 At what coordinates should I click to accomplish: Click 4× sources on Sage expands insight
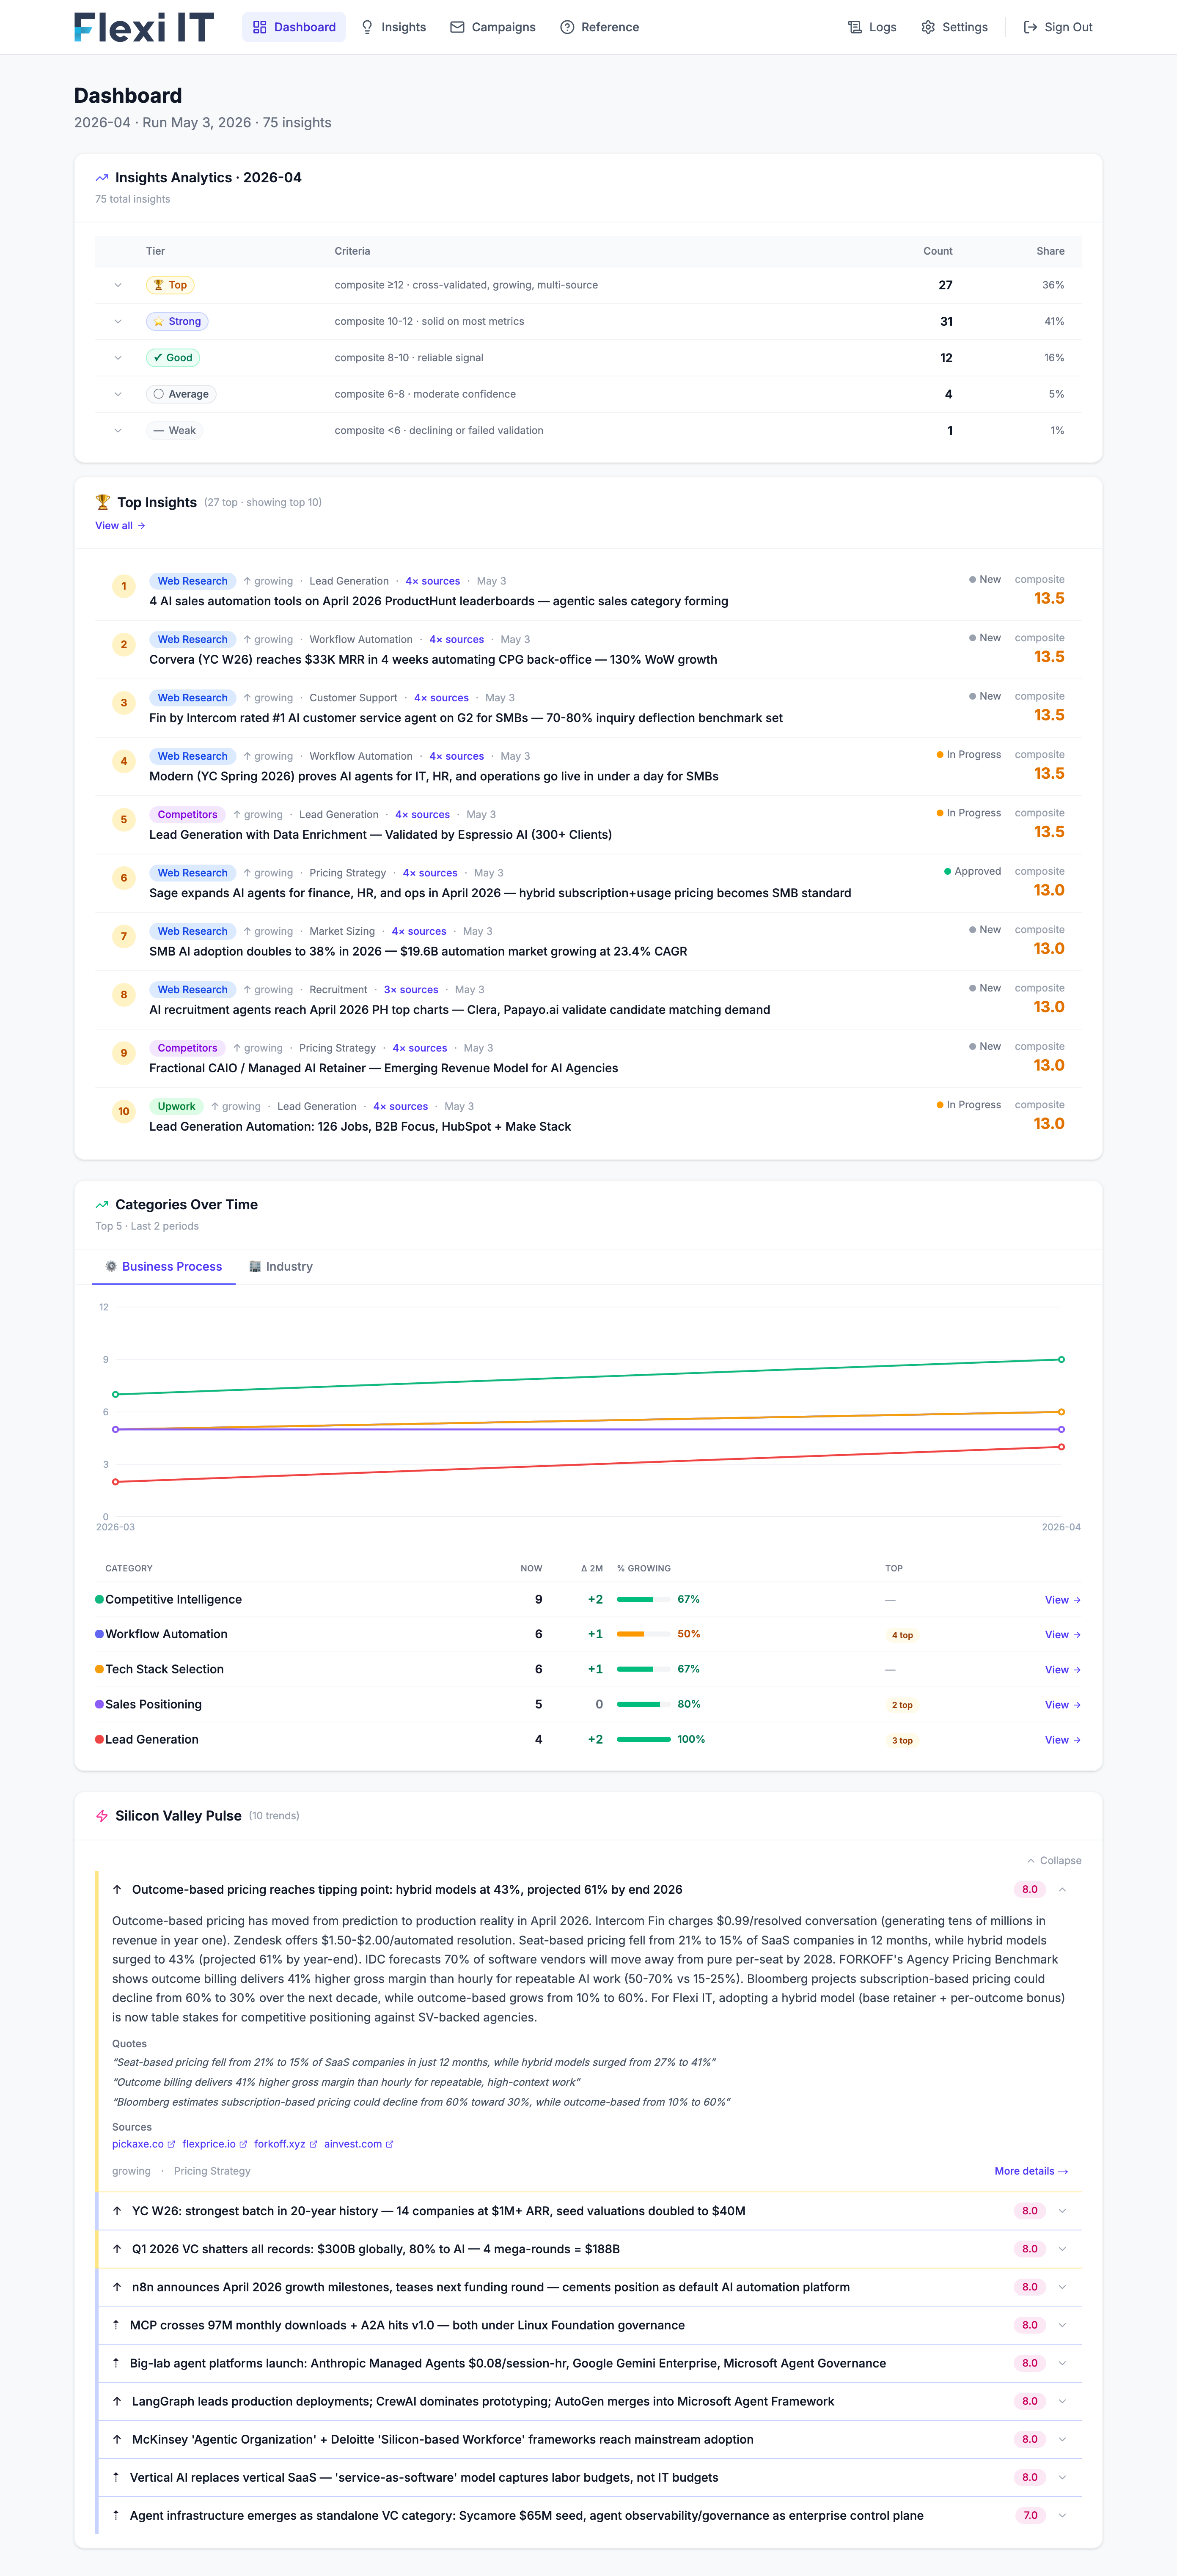(430, 873)
